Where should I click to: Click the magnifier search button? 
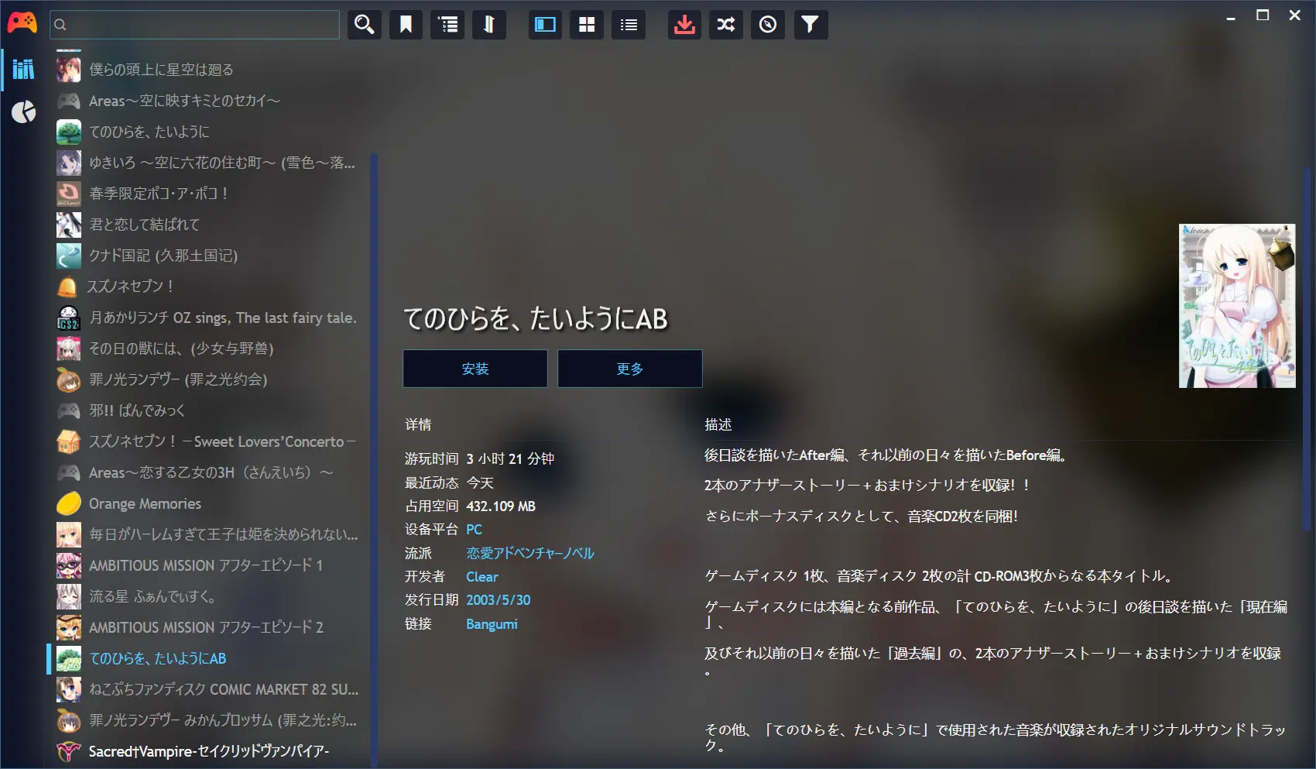[364, 25]
